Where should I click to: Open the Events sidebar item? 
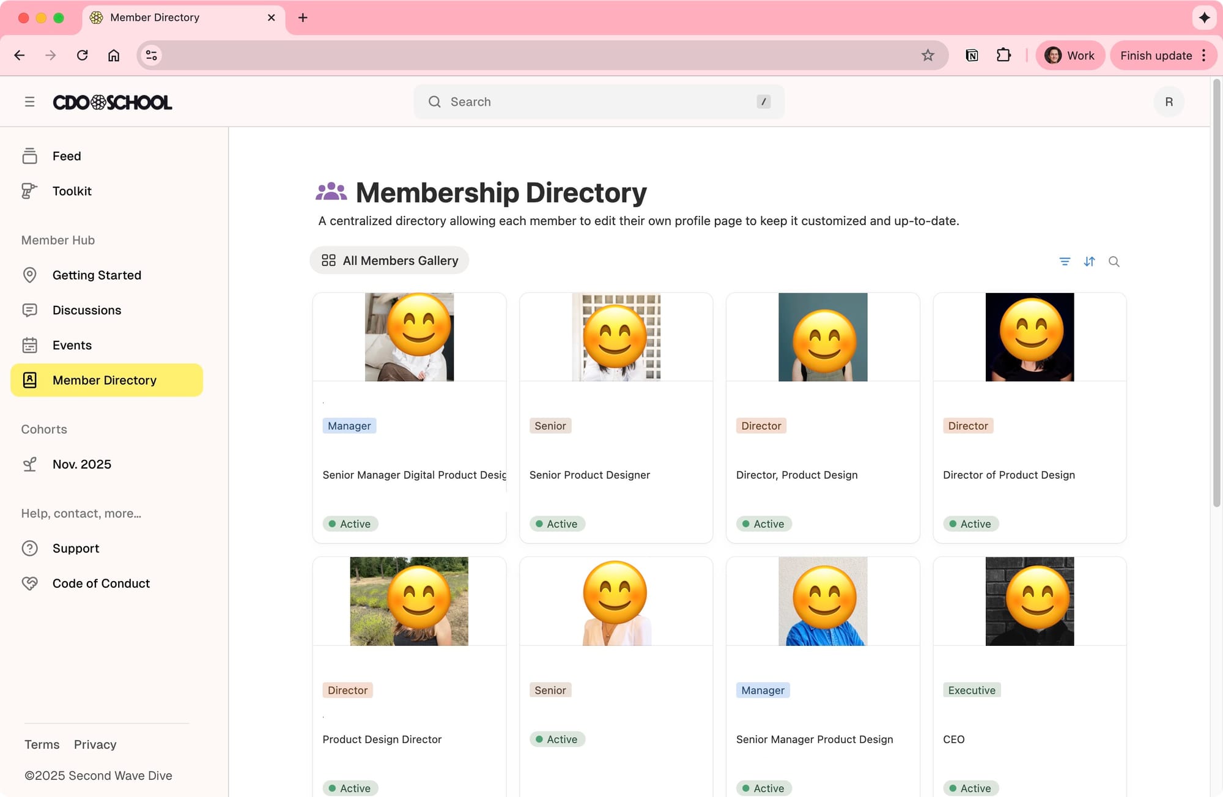[x=72, y=345]
